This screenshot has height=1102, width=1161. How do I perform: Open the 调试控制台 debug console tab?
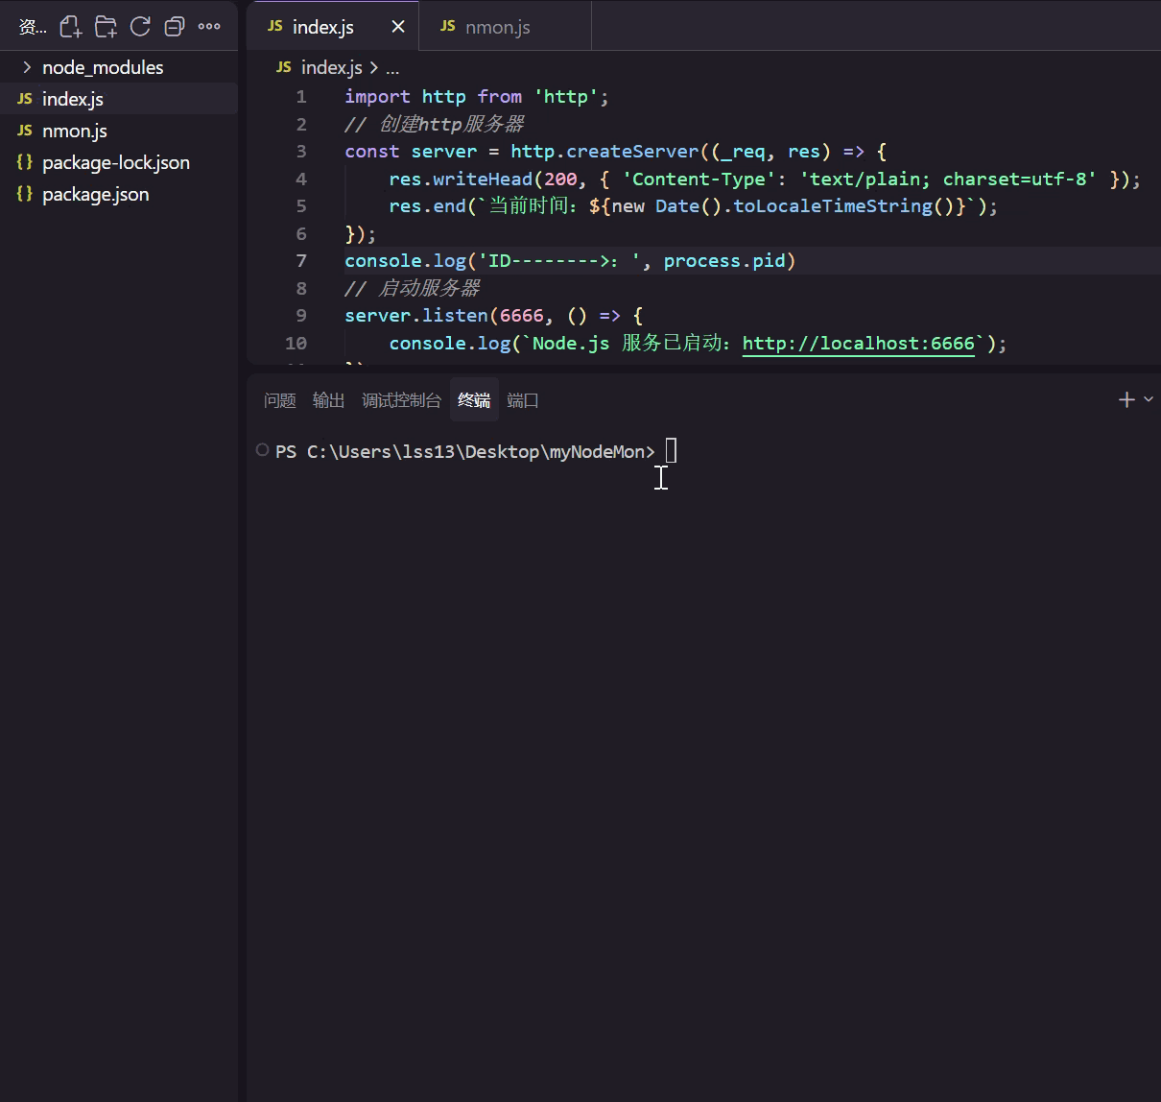(x=401, y=400)
